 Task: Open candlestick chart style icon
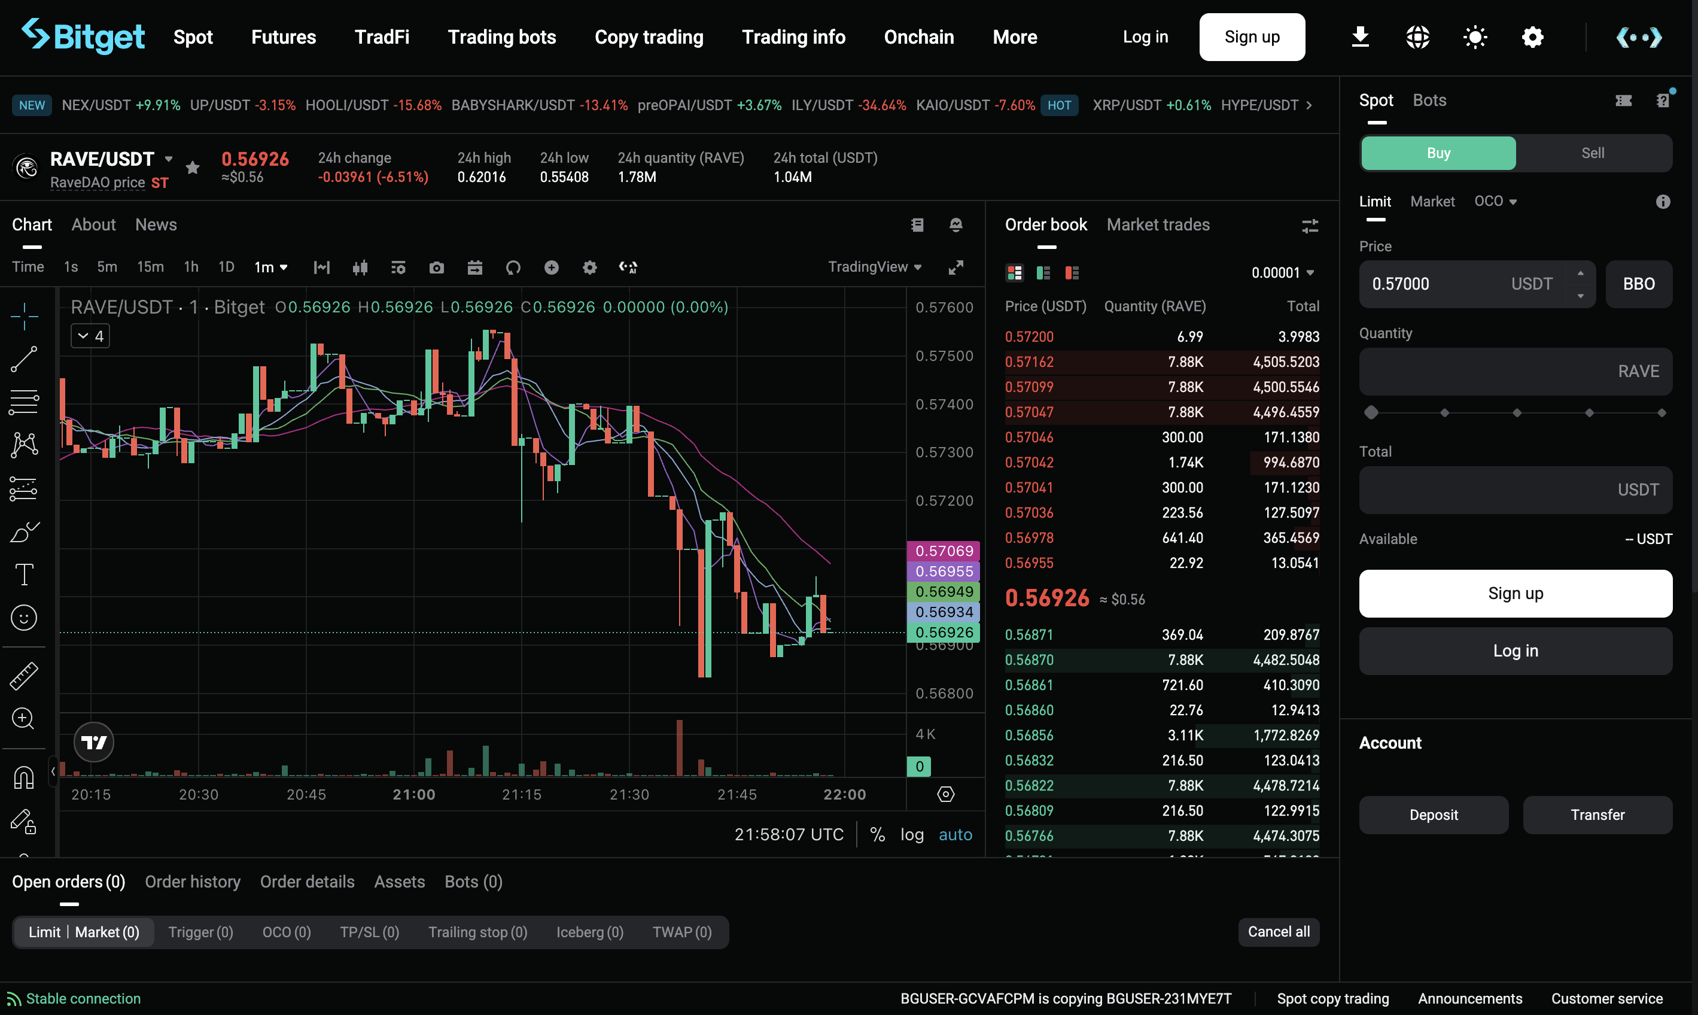click(x=360, y=268)
